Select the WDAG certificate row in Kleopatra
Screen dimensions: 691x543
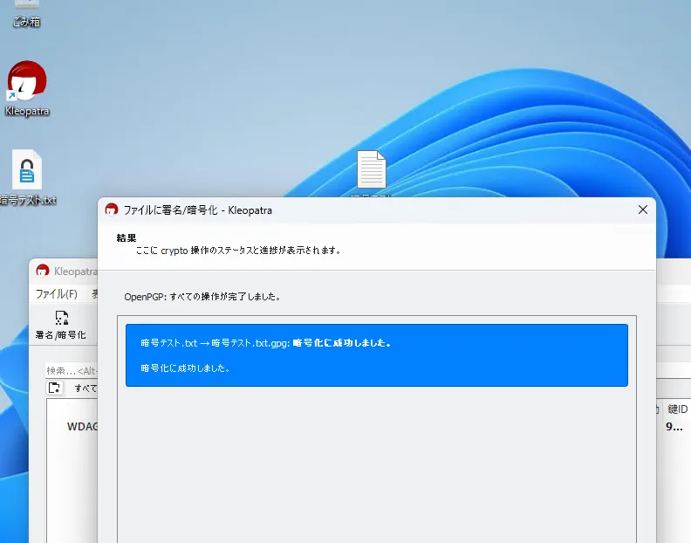tap(82, 427)
